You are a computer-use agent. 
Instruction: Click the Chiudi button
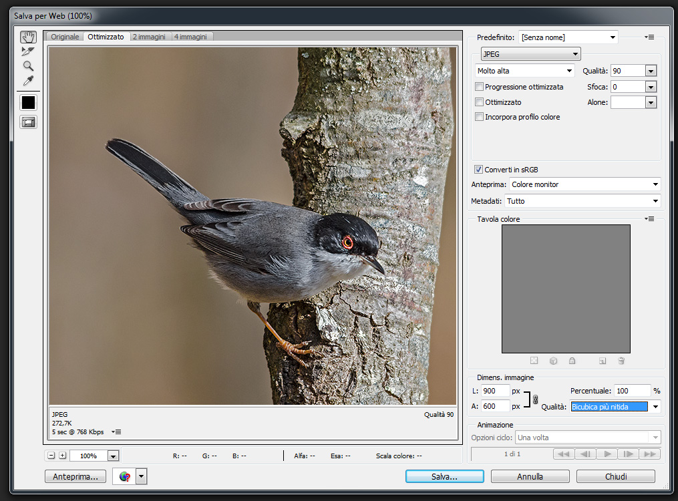click(x=616, y=476)
